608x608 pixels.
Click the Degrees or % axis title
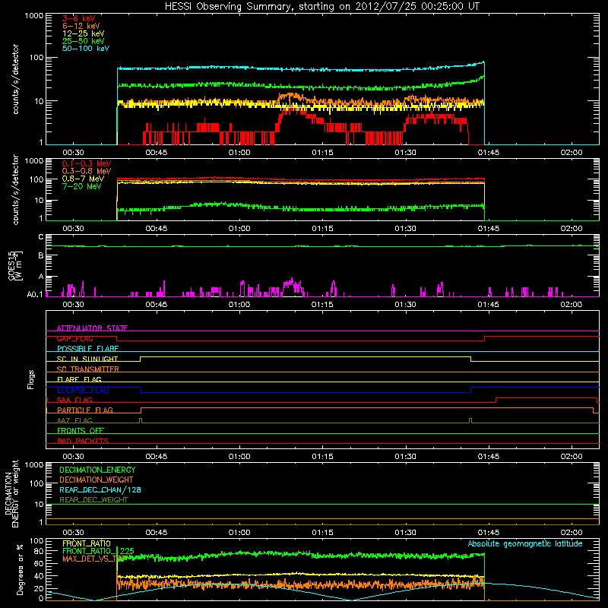pos(20,569)
